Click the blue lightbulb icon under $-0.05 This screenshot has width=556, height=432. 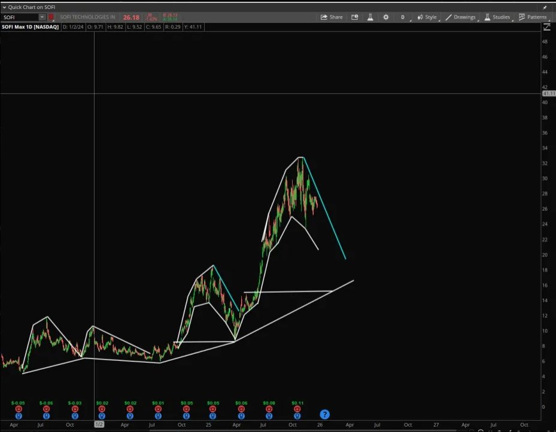coord(19,416)
